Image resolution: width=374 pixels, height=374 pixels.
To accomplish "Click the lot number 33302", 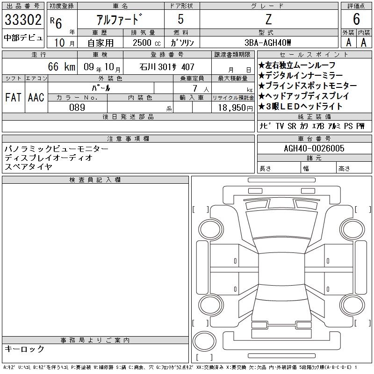I will click(23, 20).
